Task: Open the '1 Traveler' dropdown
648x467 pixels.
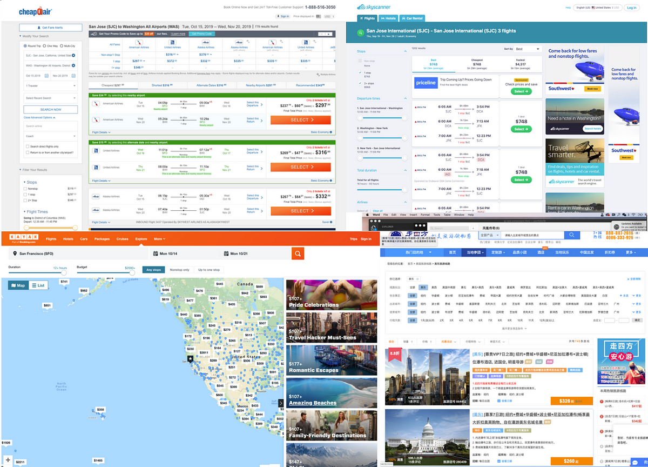Action: pos(50,86)
